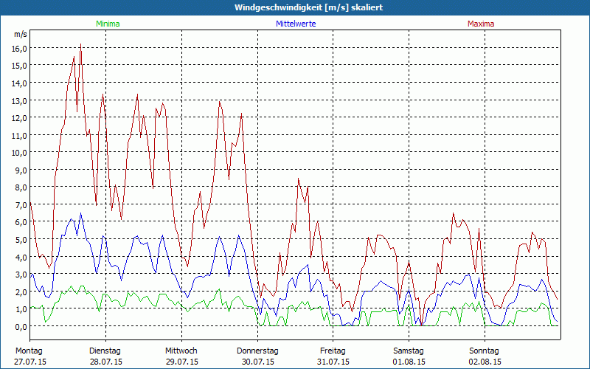Click the 2,0 y-axis value label

21,292
